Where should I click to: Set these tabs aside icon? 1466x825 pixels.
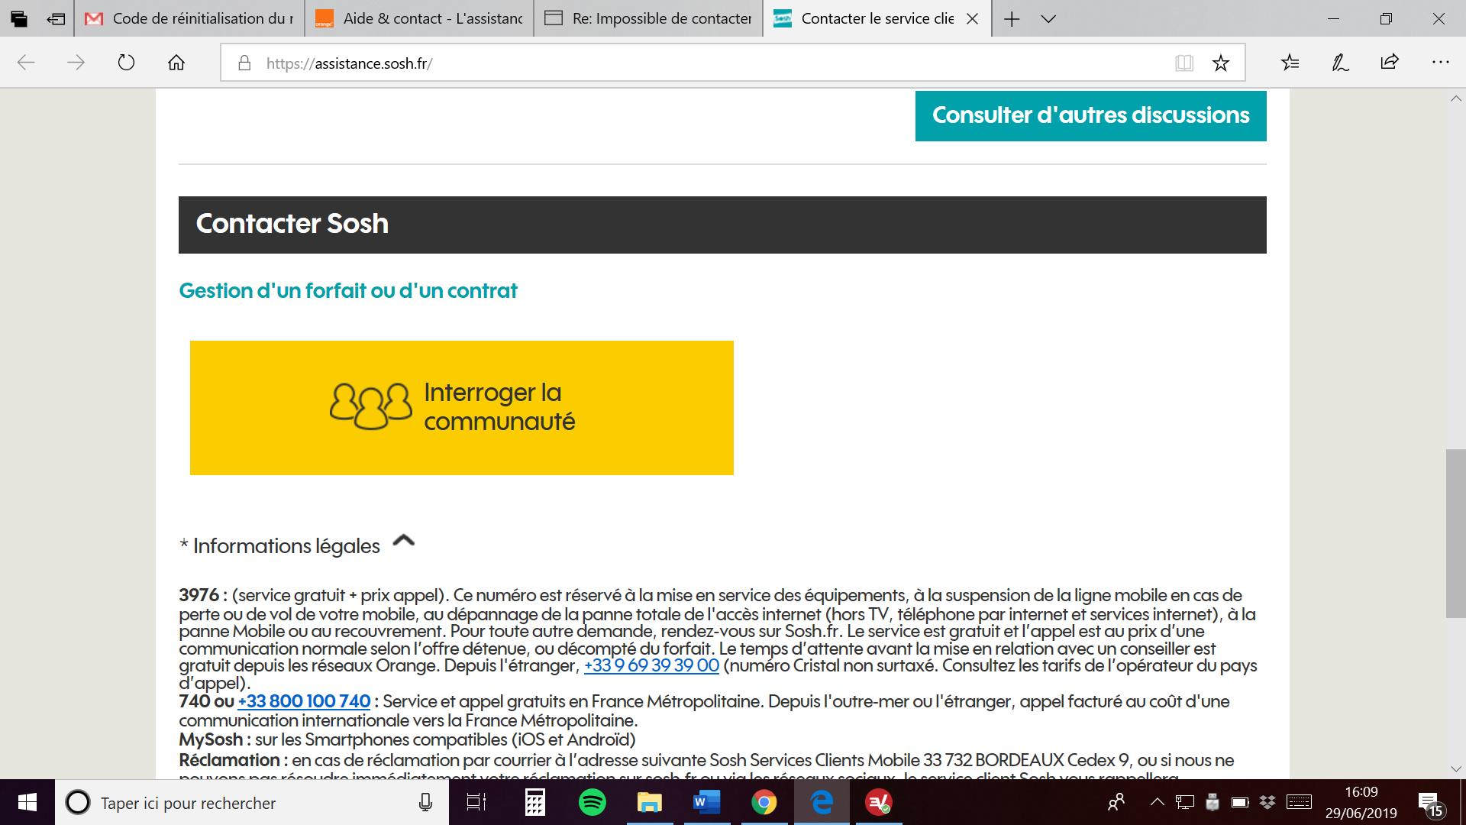click(x=56, y=18)
